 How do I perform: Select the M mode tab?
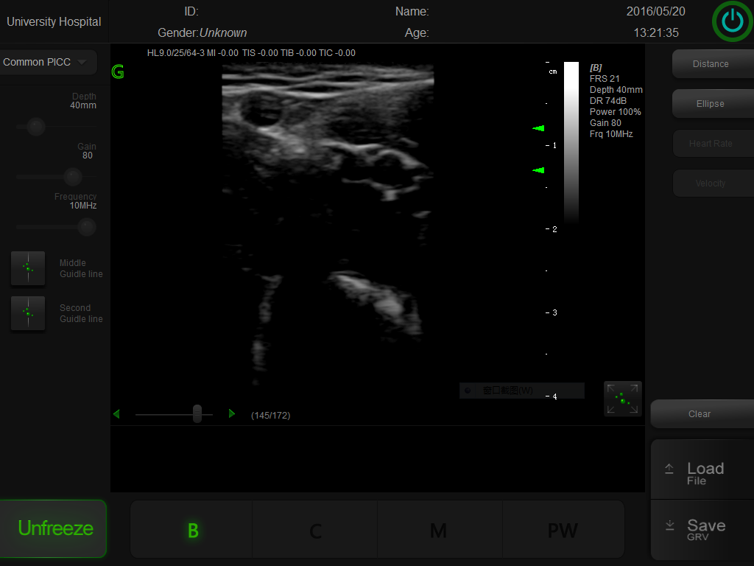pos(439,530)
